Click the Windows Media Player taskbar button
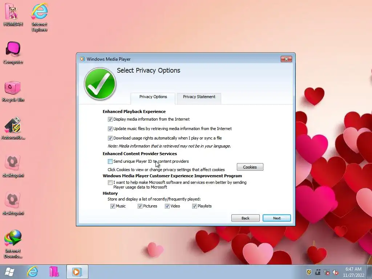Screen dimensions: 372x279 77,272
